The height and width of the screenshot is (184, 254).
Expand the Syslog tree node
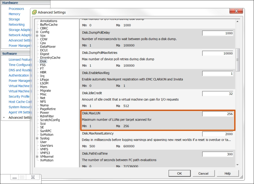click(37, 138)
